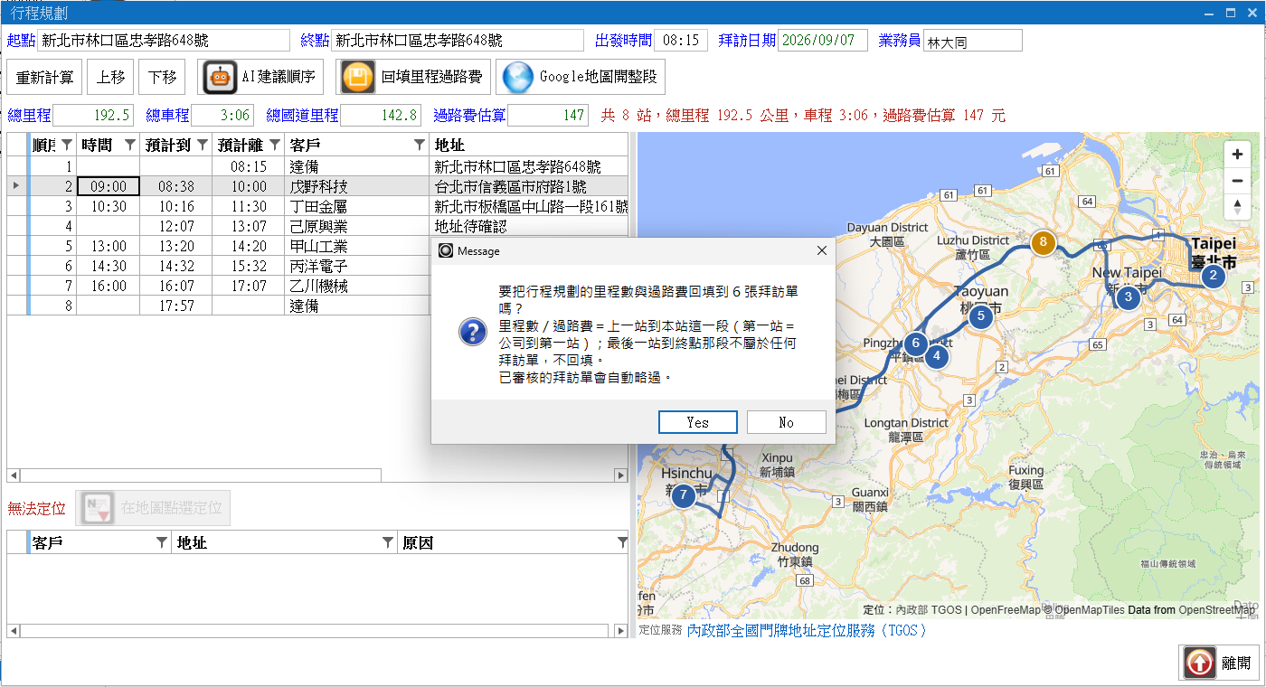Click the 業務員 field 林大同

pos(973,41)
